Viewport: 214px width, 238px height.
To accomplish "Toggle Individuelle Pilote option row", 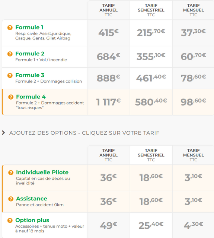I will tap(108, 178).
